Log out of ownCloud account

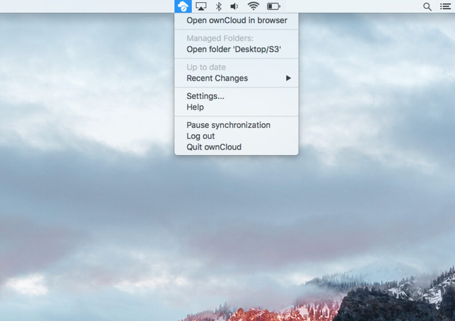click(x=200, y=136)
